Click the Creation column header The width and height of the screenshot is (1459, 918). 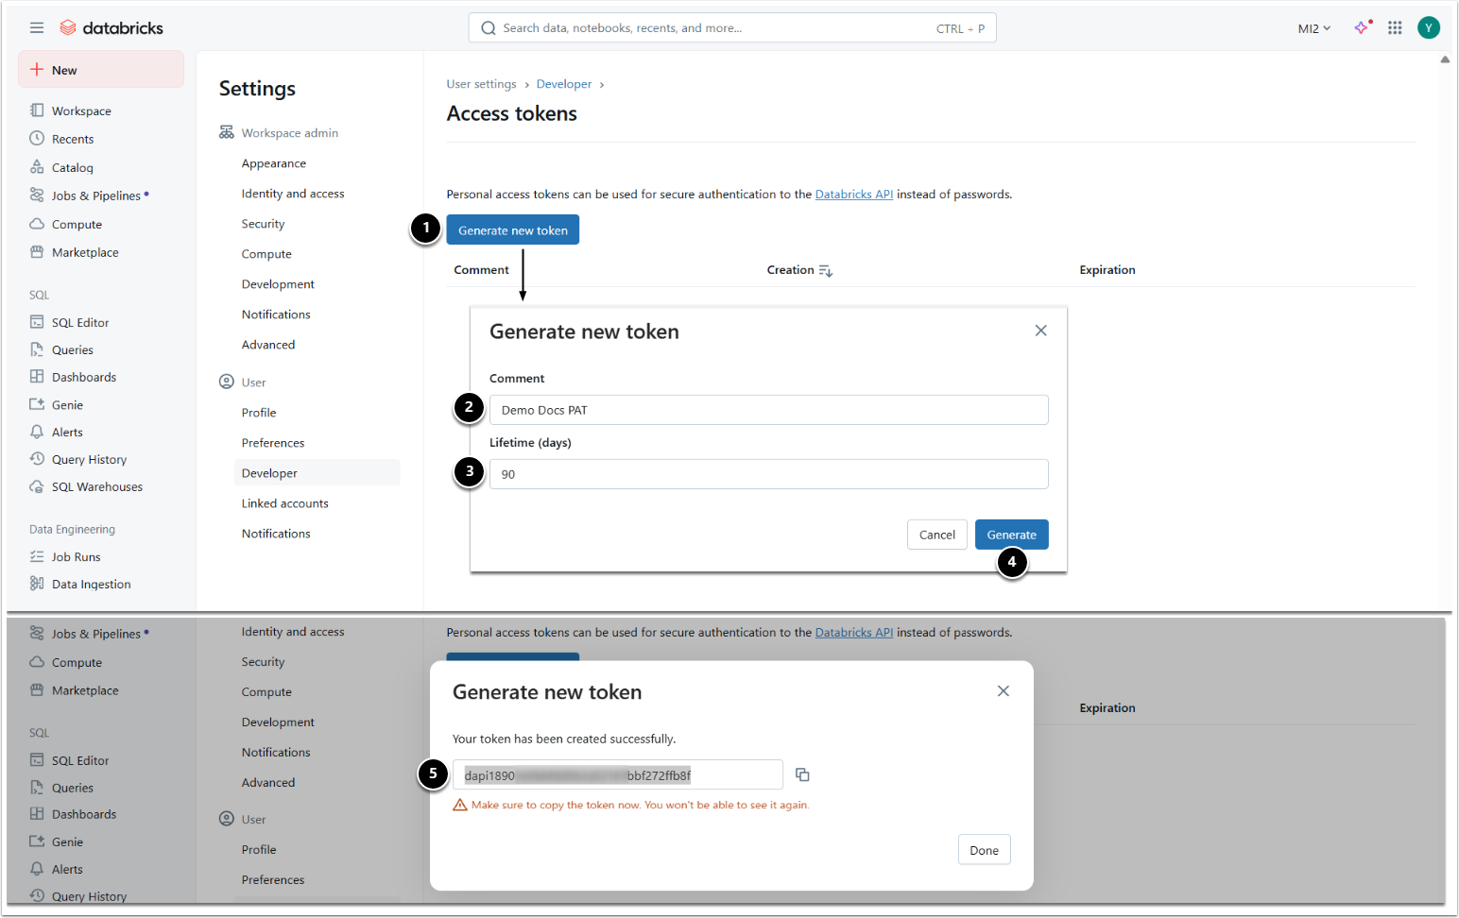[791, 270]
